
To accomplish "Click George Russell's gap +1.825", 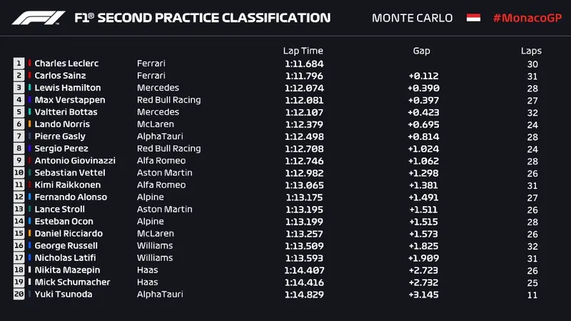I will point(423,245).
